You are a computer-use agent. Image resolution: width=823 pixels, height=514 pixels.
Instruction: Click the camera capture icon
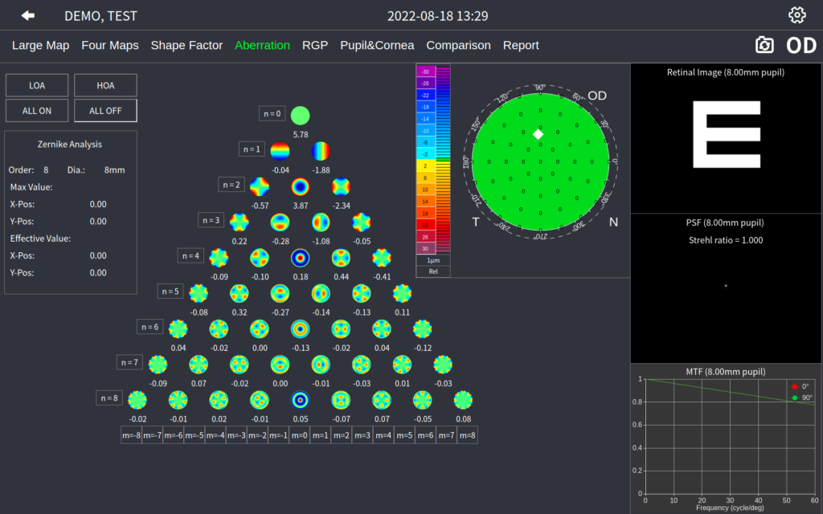pos(764,45)
